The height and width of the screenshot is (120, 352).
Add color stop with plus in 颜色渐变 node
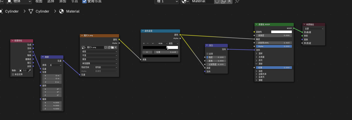click(x=144, y=43)
